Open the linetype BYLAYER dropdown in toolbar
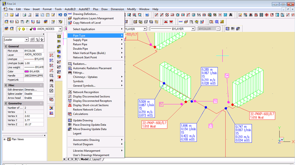The image size is (295, 165). click(x=193, y=29)
